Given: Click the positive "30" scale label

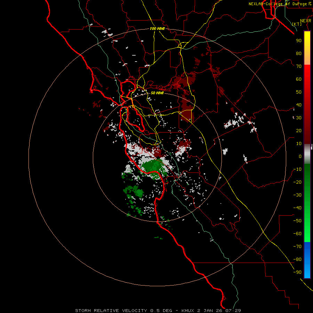Looking at the screenshot, I should (x=299, y=118).
